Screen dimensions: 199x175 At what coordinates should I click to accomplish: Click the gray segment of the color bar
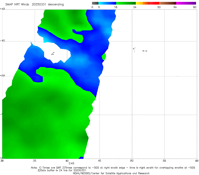click(95, 3)
